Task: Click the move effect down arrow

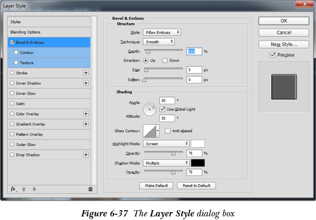Action: pos(34,189)
